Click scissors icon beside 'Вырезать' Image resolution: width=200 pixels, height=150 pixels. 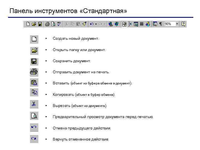(34, 104)
